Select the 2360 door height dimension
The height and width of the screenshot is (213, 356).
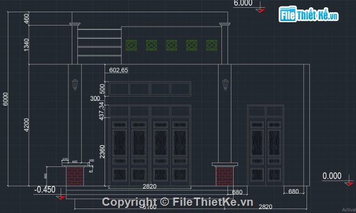[102, 151]
